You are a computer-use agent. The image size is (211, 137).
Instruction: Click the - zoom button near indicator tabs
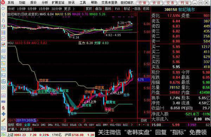pyautogui.click(x=143, y=125)
